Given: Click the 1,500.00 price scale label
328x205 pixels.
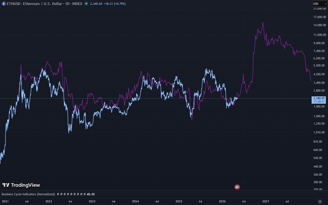Looking at the screenshot, I should 319,116.
